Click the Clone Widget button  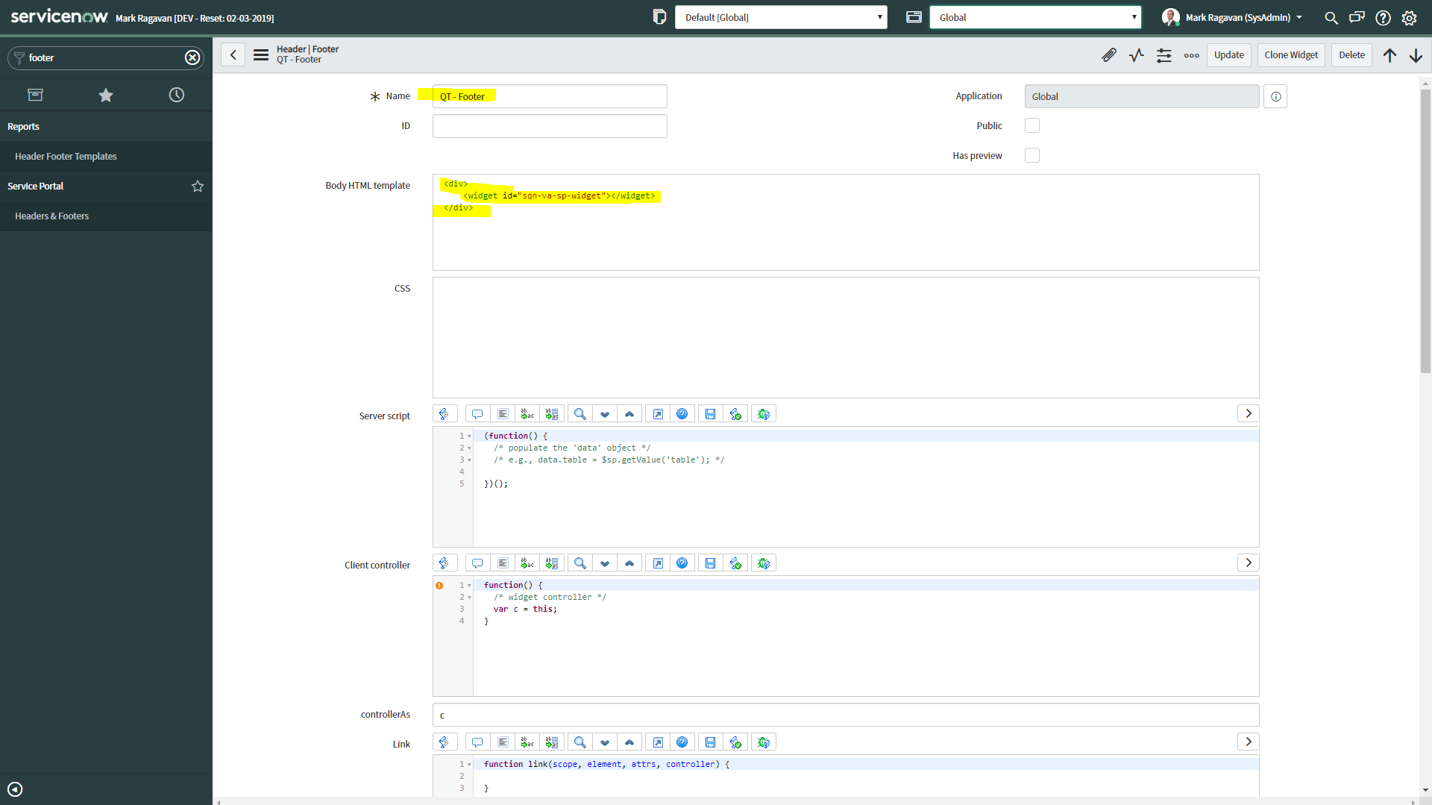pos(1291,54)
